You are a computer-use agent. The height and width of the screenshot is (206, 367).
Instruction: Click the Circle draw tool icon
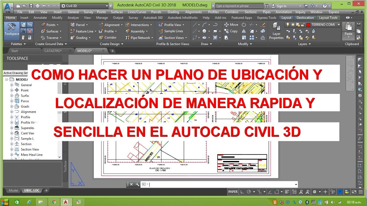204,31
